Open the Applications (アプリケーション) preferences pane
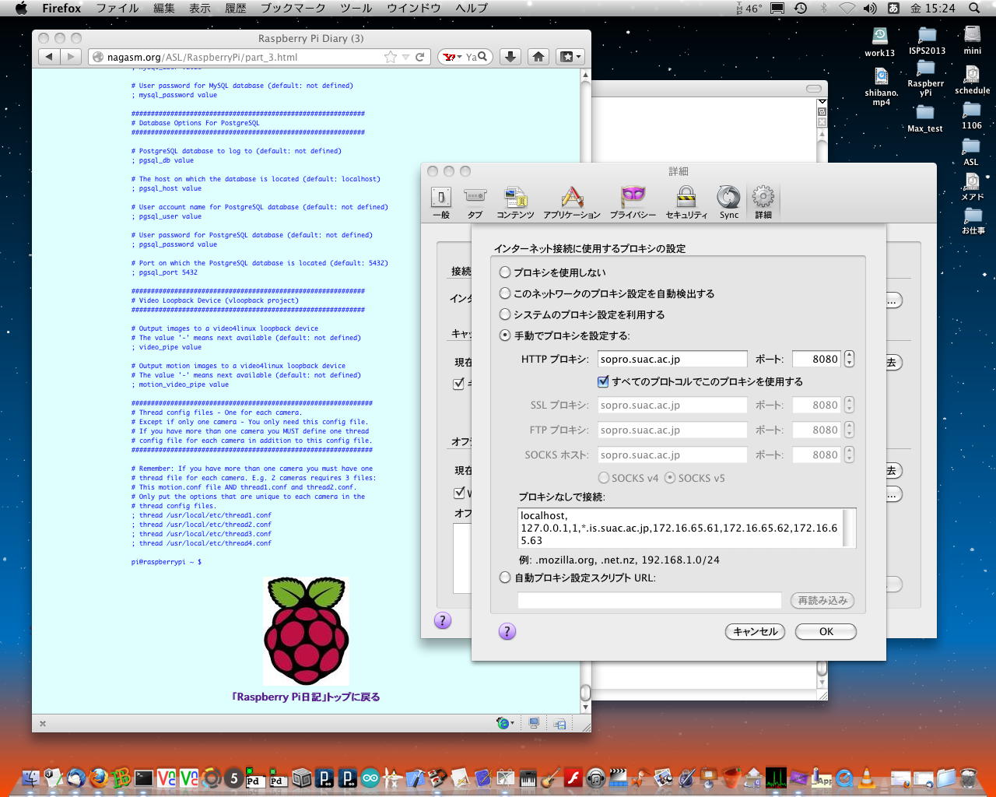 pyautogui.click(x=571, y=202)
